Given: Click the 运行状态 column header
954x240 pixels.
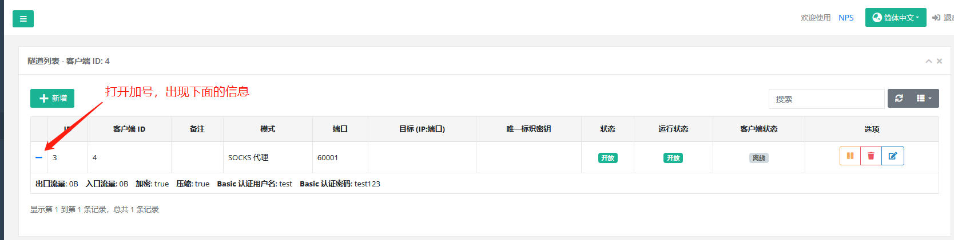Looking at the screenshot, I should (673, 129).
